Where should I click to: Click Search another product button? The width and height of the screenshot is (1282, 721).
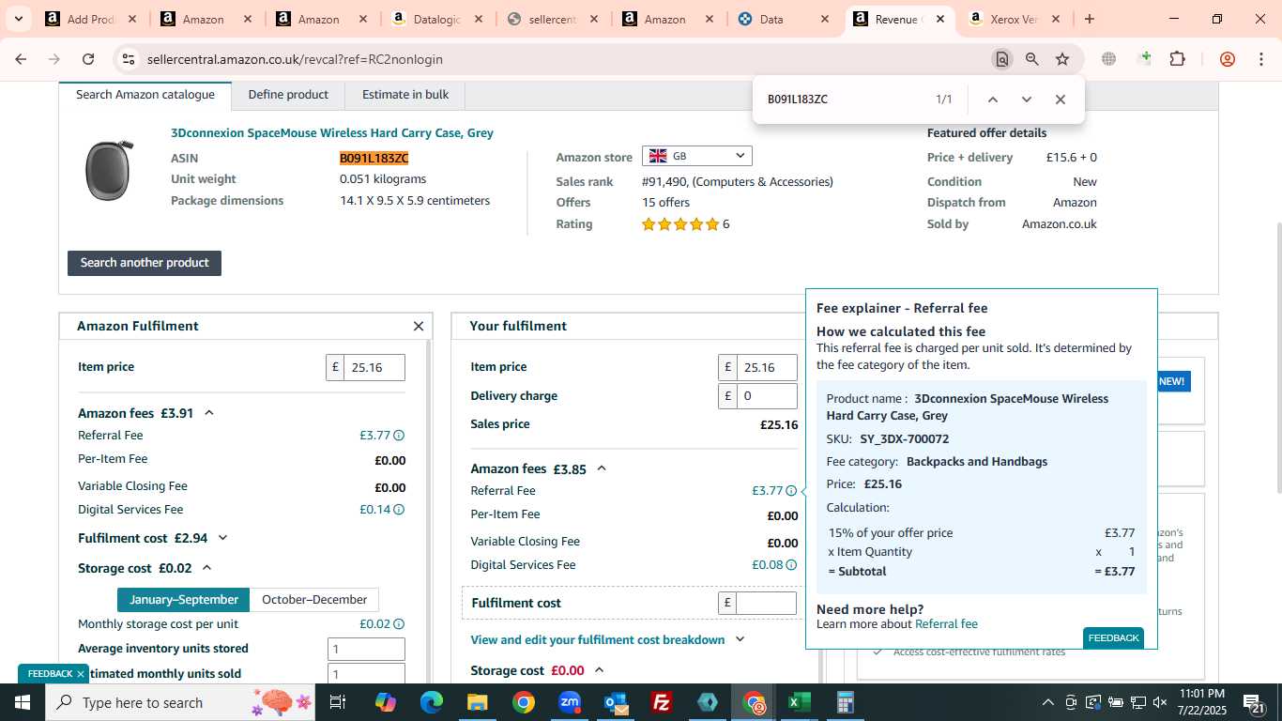(x=145, y=263)
